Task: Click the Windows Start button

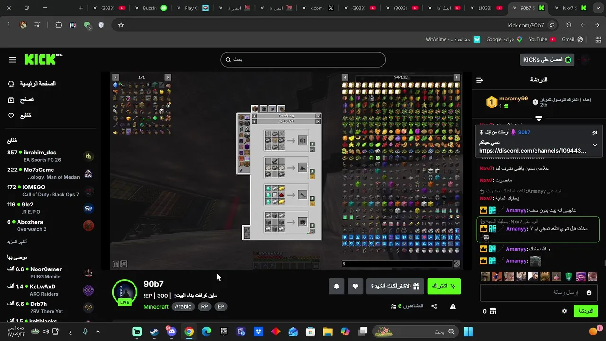Action: (468, 332)
